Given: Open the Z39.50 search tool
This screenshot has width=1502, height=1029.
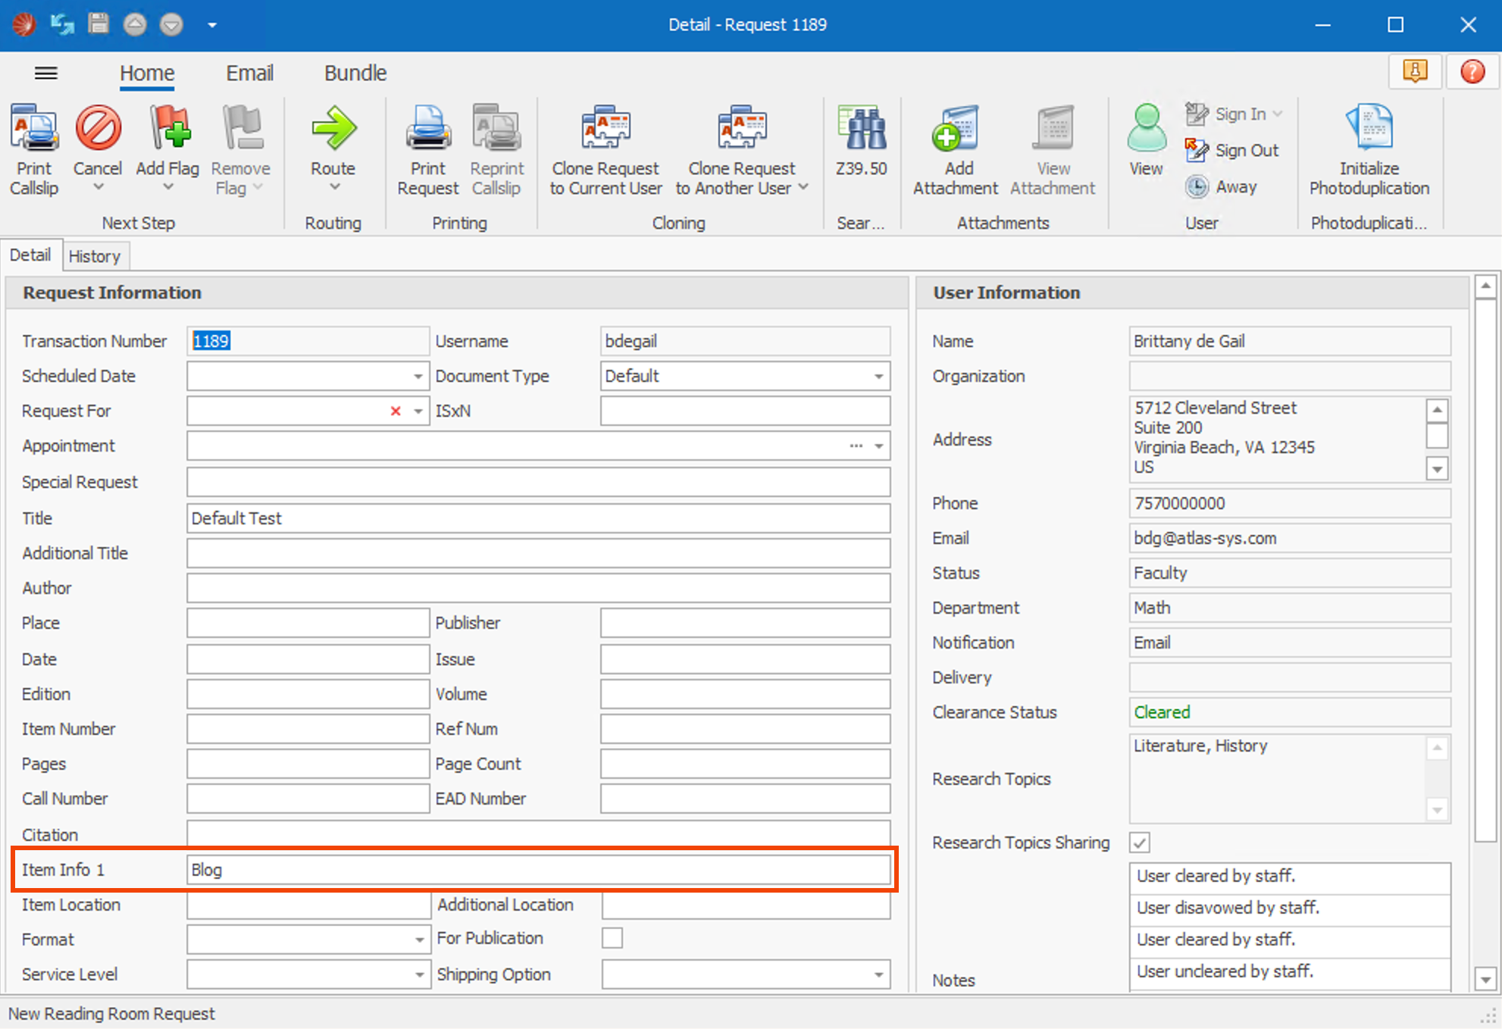Looking at the screenshot, I should click(x=861, y=144).
